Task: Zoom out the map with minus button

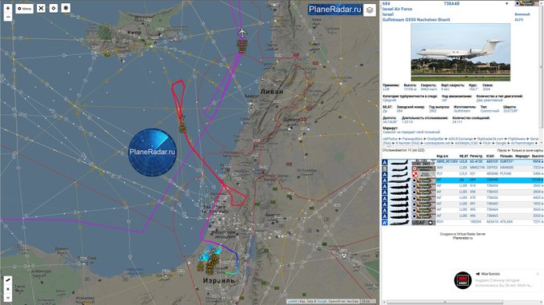Action: [x=8, y=17]
